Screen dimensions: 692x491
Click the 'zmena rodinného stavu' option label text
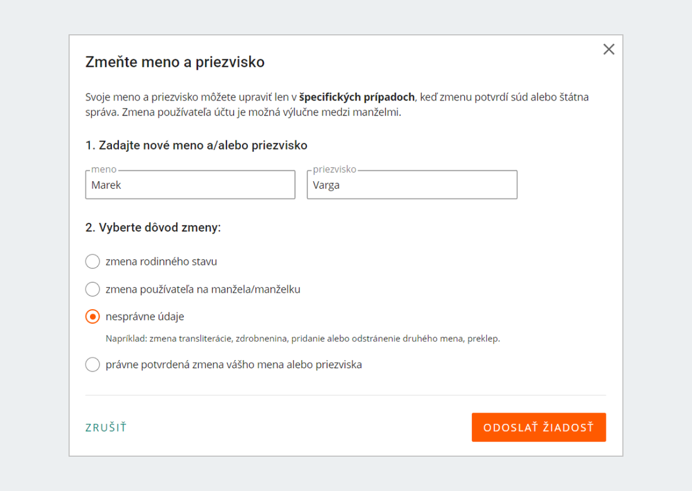coord(161,261)
